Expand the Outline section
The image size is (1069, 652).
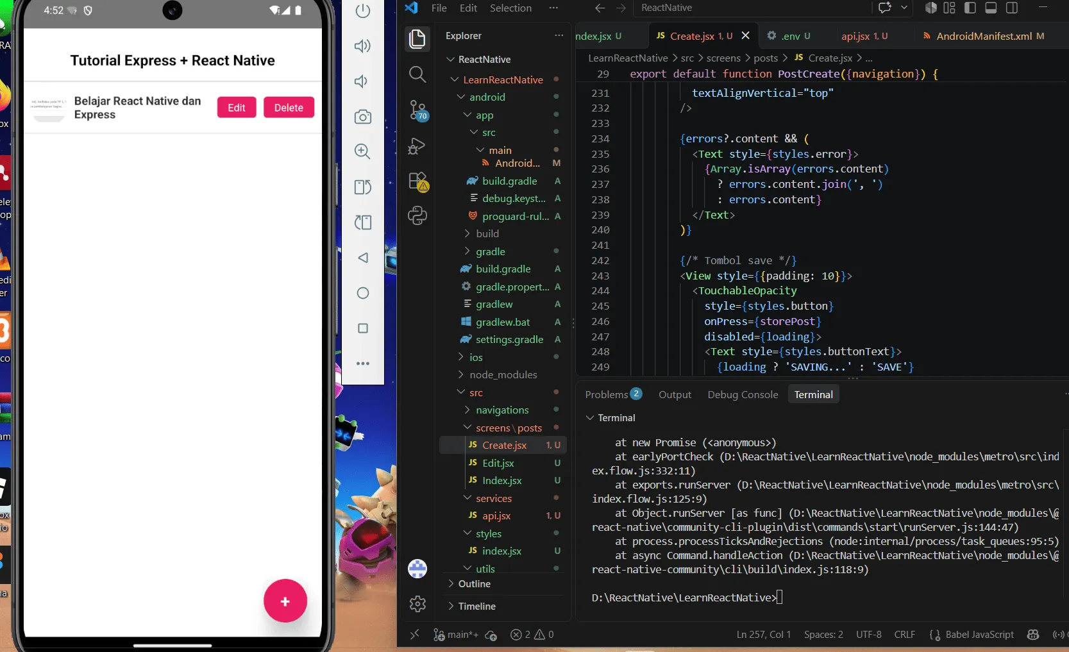504,583
